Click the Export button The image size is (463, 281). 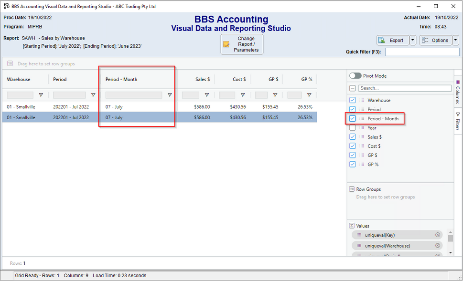point(392,41)
